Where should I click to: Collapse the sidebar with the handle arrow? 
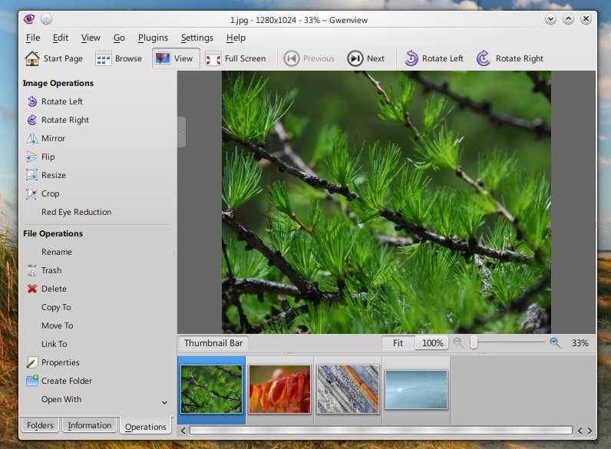tap(181, 133)
